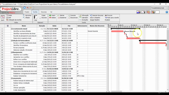Open the Calendário option
169x95 pixels.
click(84, 18)
